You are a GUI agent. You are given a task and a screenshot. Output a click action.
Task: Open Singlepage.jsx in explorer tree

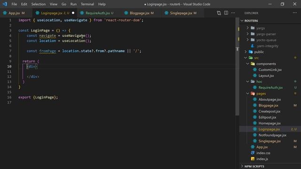click(x=270, y=141)
